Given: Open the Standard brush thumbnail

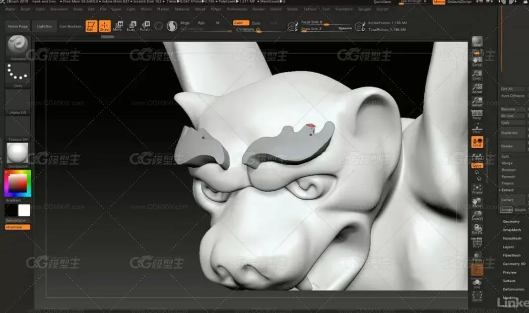Looking at the screenshot, I should [x=18, y=47].
